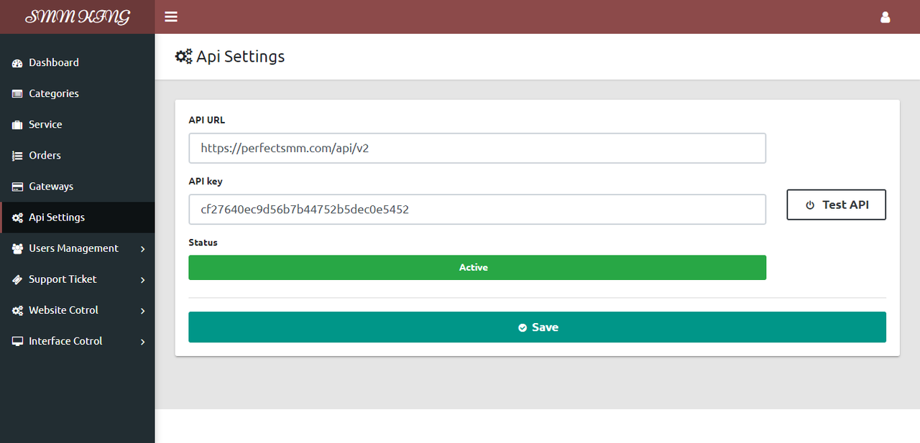Focus the API key input field
The image size is (920, 443).
(477, 209)
